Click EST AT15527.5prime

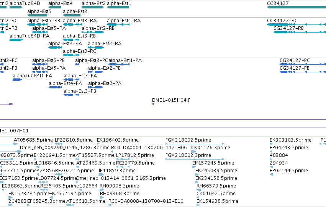[x=77, y=159]
